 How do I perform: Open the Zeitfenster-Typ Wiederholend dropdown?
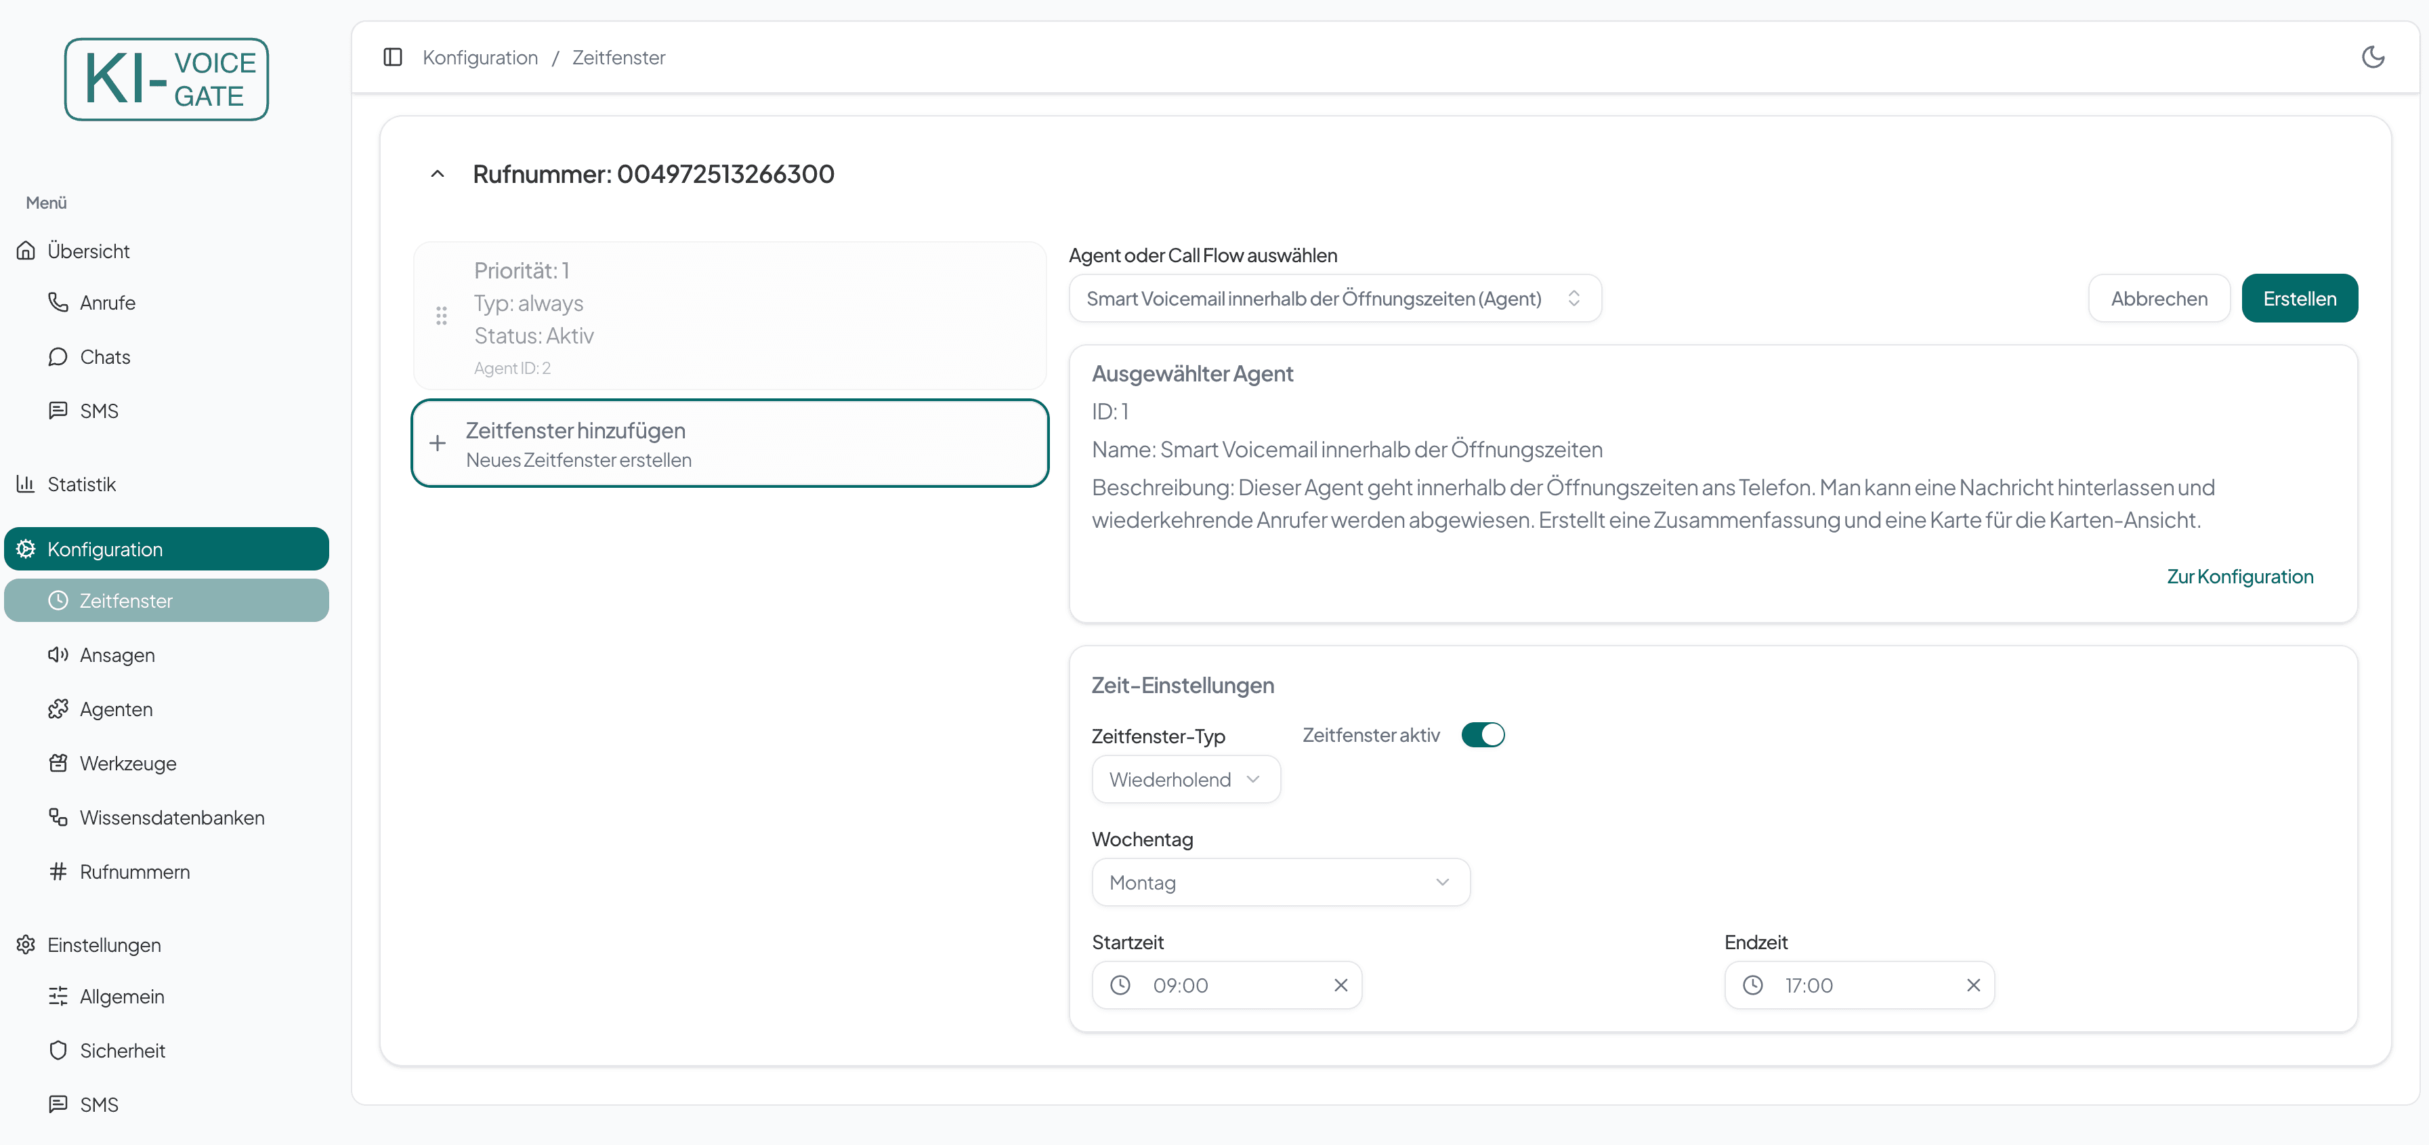coord(1185,779)
